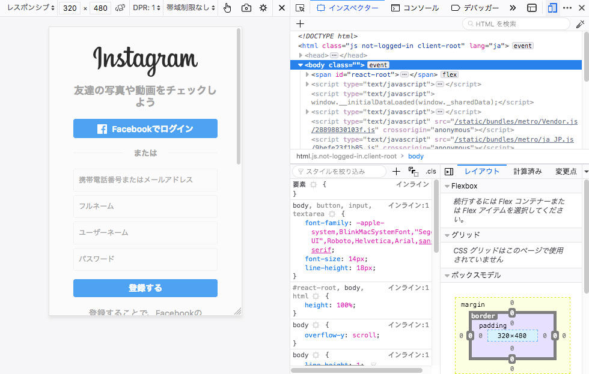This screenshot has height=374, width=589.
Task: Expand the head element node
Action: point(301,55)
